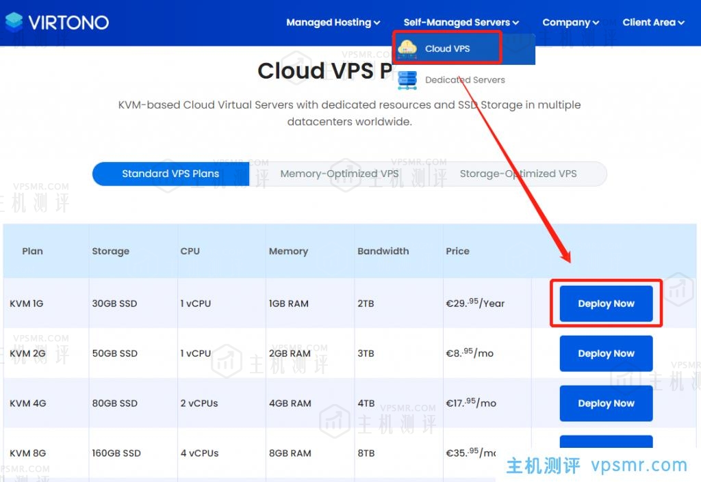Select the KVM 4G plan name

27,403
